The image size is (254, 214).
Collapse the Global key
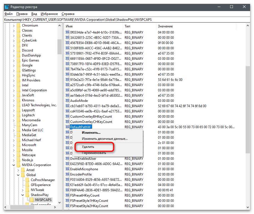[18, 175]
